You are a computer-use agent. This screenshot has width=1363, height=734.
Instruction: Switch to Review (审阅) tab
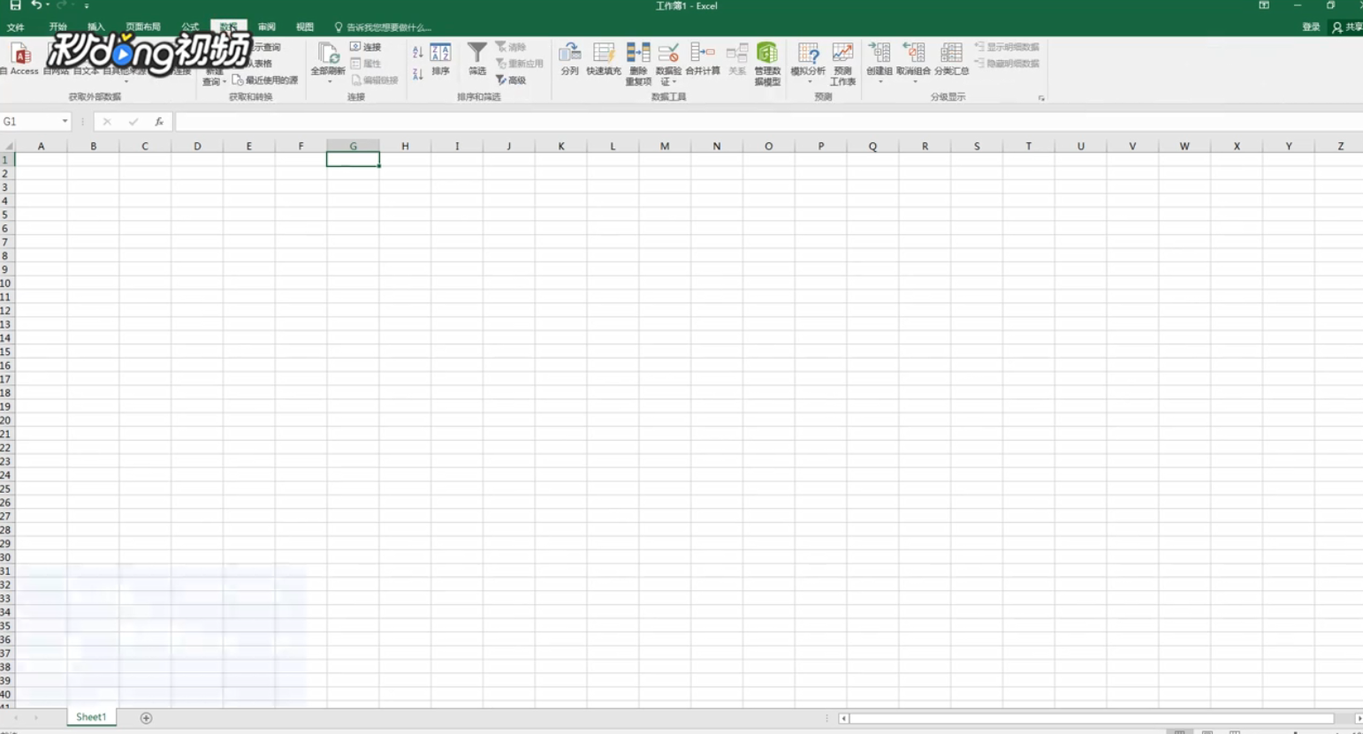(267, 27)
